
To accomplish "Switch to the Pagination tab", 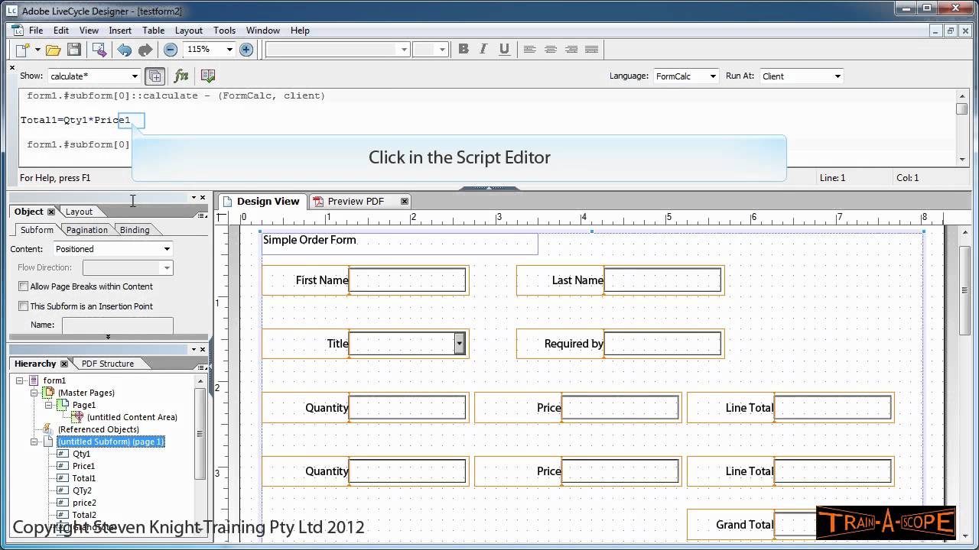I will click(x=86, y=230).
